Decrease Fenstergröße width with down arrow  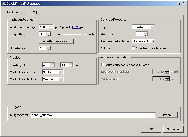[53, 66]
